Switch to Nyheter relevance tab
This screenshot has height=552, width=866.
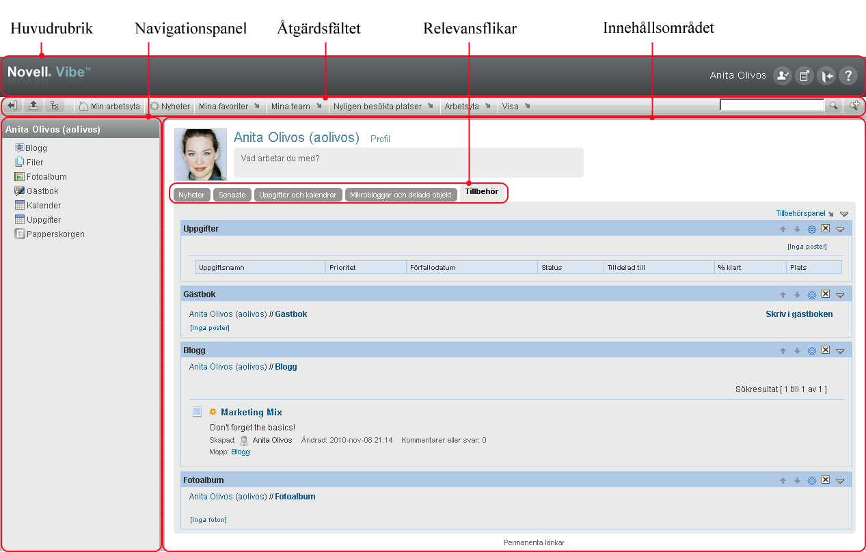(191, 195)
